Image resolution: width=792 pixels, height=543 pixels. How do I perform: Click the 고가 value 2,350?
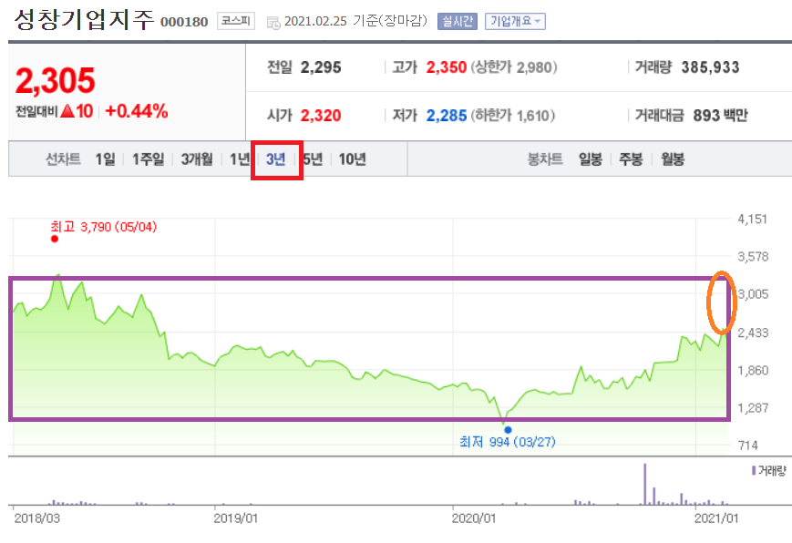(446, 67)
